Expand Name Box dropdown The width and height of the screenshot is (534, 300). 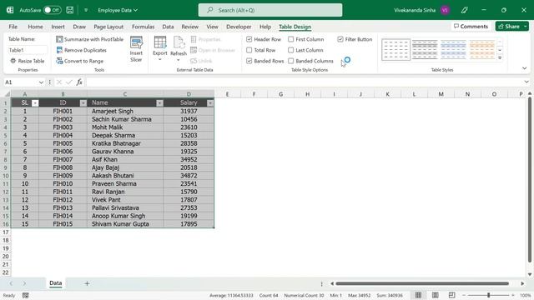[41, 82]
